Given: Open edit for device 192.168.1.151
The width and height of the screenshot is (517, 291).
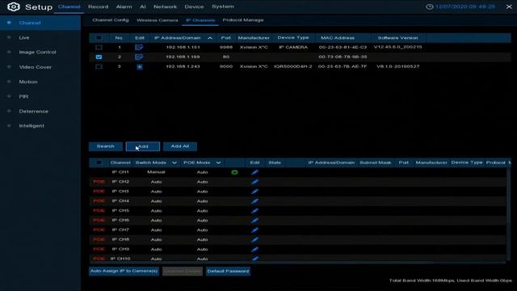Looking at the screenshot, I should (139, 47).
